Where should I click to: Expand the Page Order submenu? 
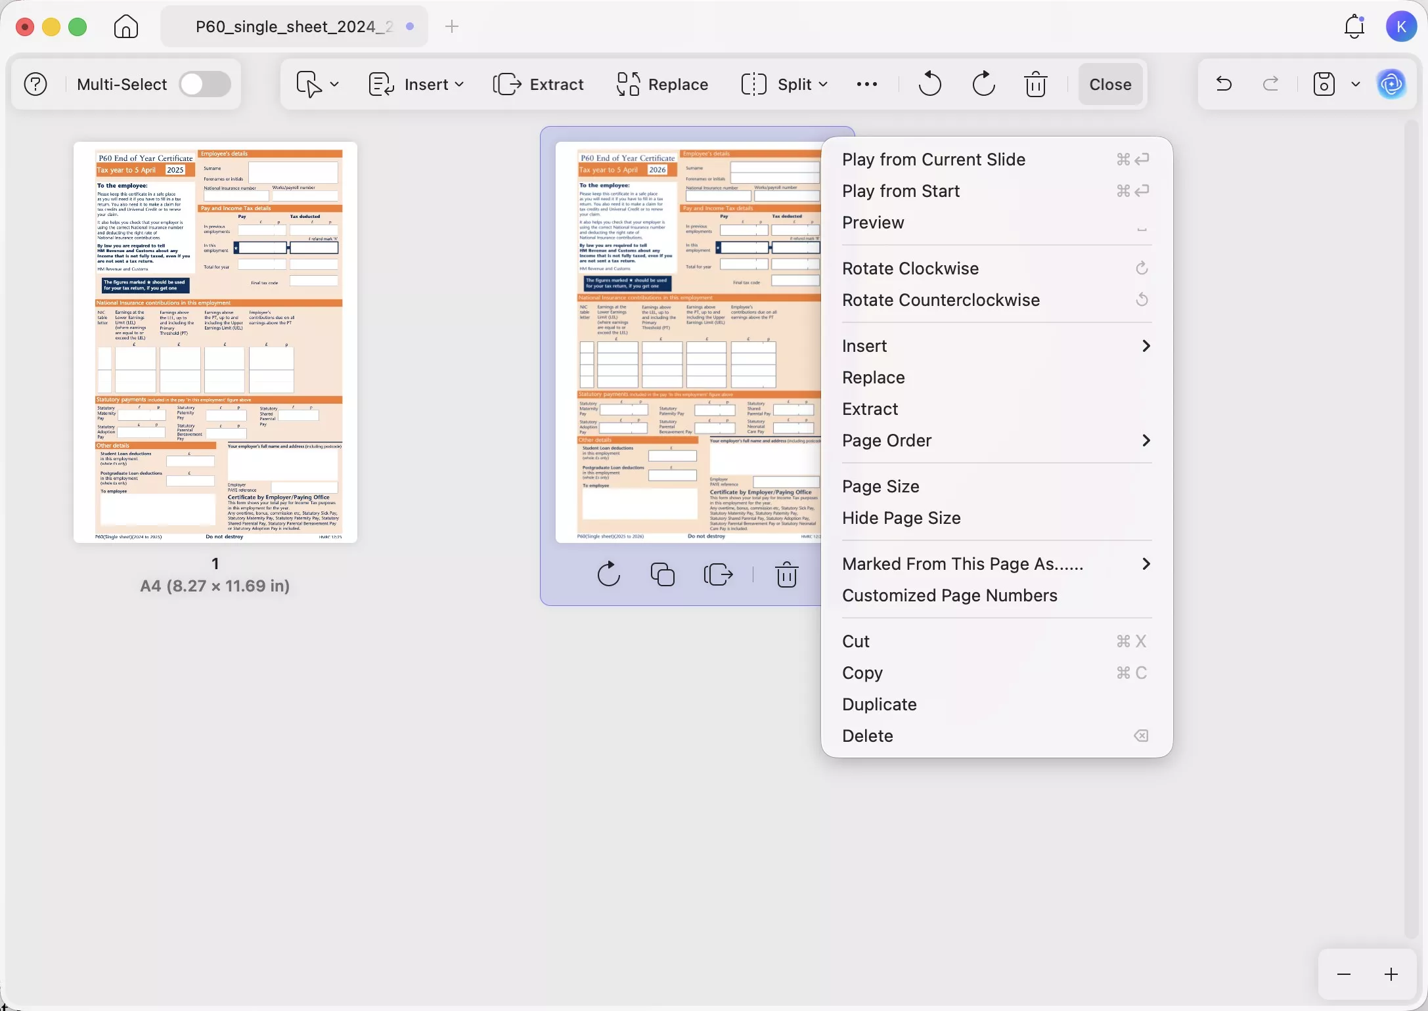887,441
